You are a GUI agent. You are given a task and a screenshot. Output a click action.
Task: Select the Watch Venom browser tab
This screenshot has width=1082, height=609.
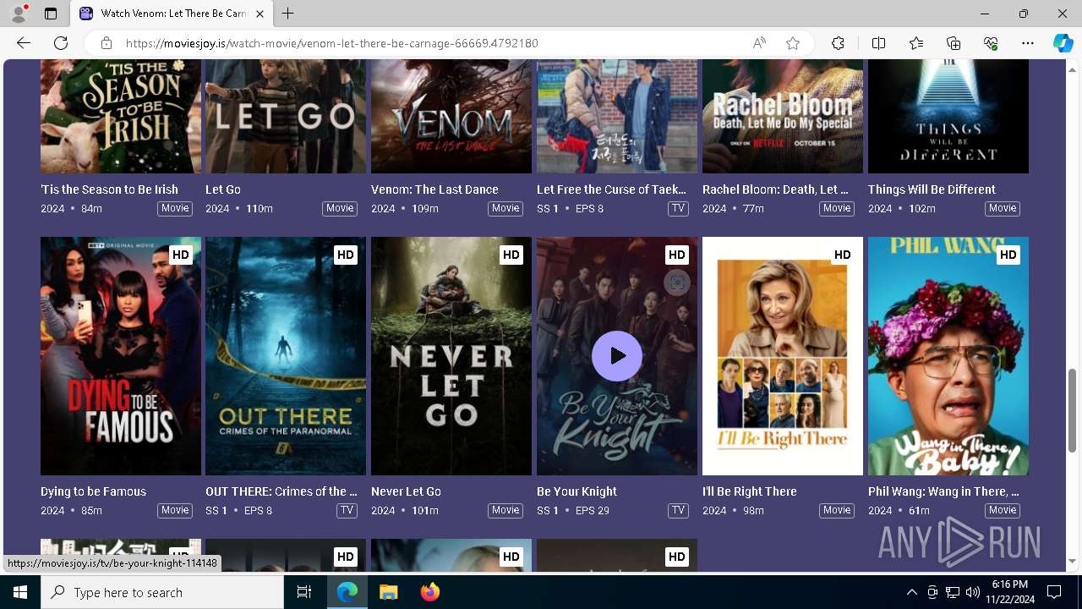(172, 14)
